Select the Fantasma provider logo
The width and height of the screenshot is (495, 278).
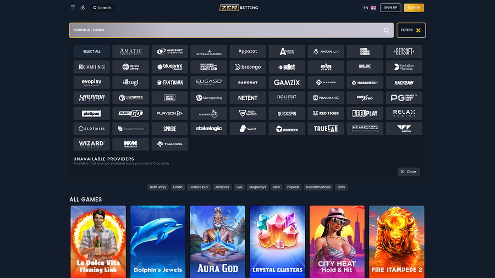pos(169,82)
